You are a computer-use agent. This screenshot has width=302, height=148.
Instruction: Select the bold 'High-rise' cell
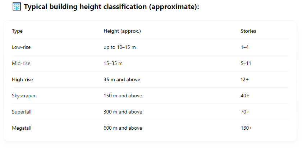[22, 79]
